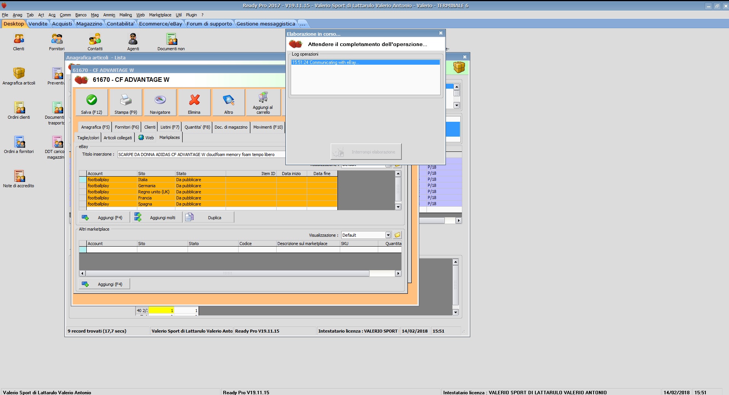Switch to the Magazzino tab
Screen dimensions: 729x395
[89, 24]
